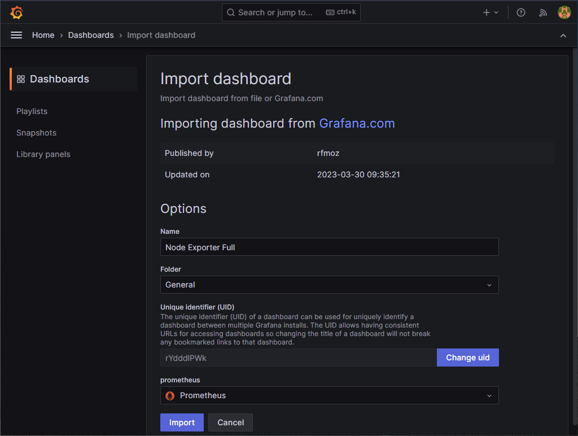Image resolution: width=578 pixels, height=436 pixels.
Task: Open the Grafana.com link
Action: pyautogui.click(x=357, y=123)
